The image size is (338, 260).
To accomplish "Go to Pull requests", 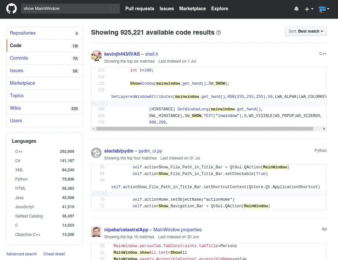I will tap(140, 9).
